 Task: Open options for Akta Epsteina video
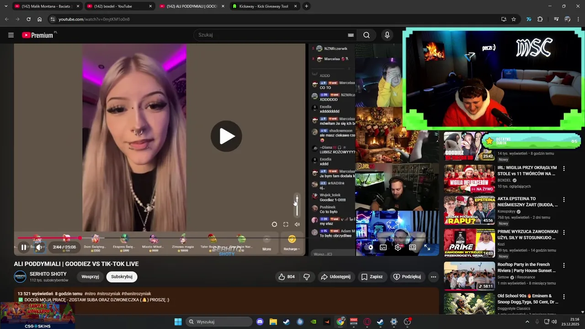coord(564,200)
